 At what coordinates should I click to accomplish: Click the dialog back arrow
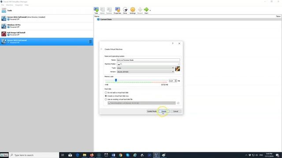[x=101, y=49]
